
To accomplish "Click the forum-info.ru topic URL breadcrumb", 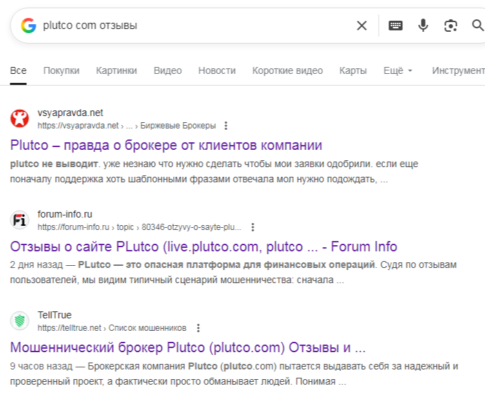I will point(139,227).
